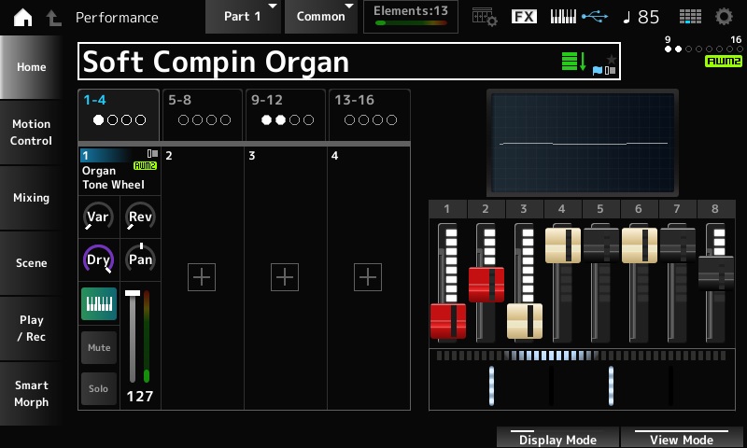The width and height of the screenshot is (747, 448).
Task: Open the signal flow settings icon
Action: (484, 17)
